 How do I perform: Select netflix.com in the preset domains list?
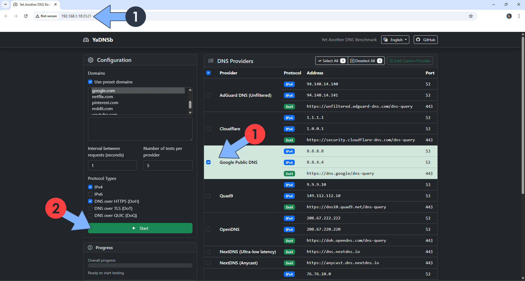138,96
